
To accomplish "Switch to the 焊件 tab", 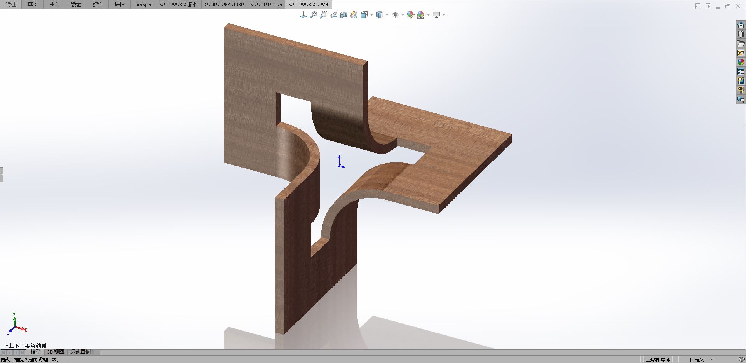I will coord(98,4).
